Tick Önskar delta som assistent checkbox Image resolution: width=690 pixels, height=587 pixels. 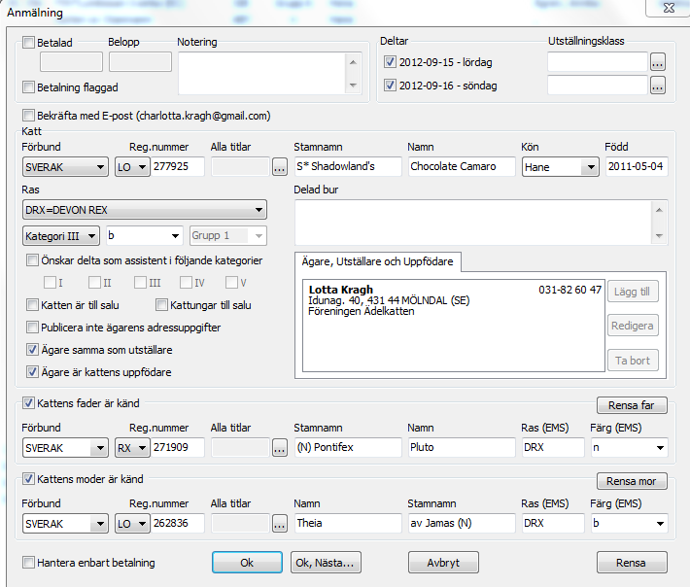[x=32, y=260]
